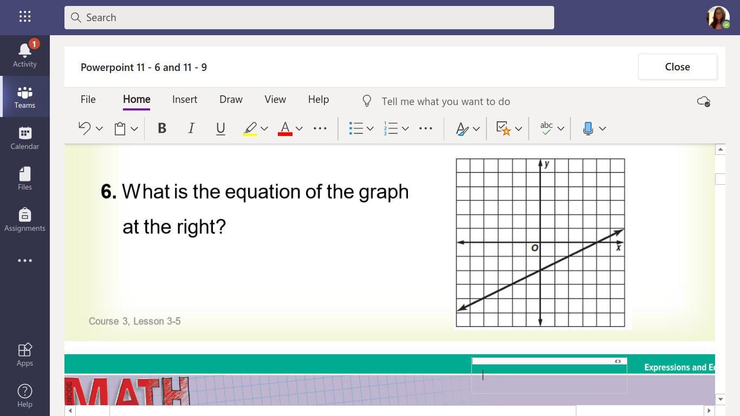Toggle Italic formatting
The height and width of the screenshot is (416, 740).
(191, 128)
